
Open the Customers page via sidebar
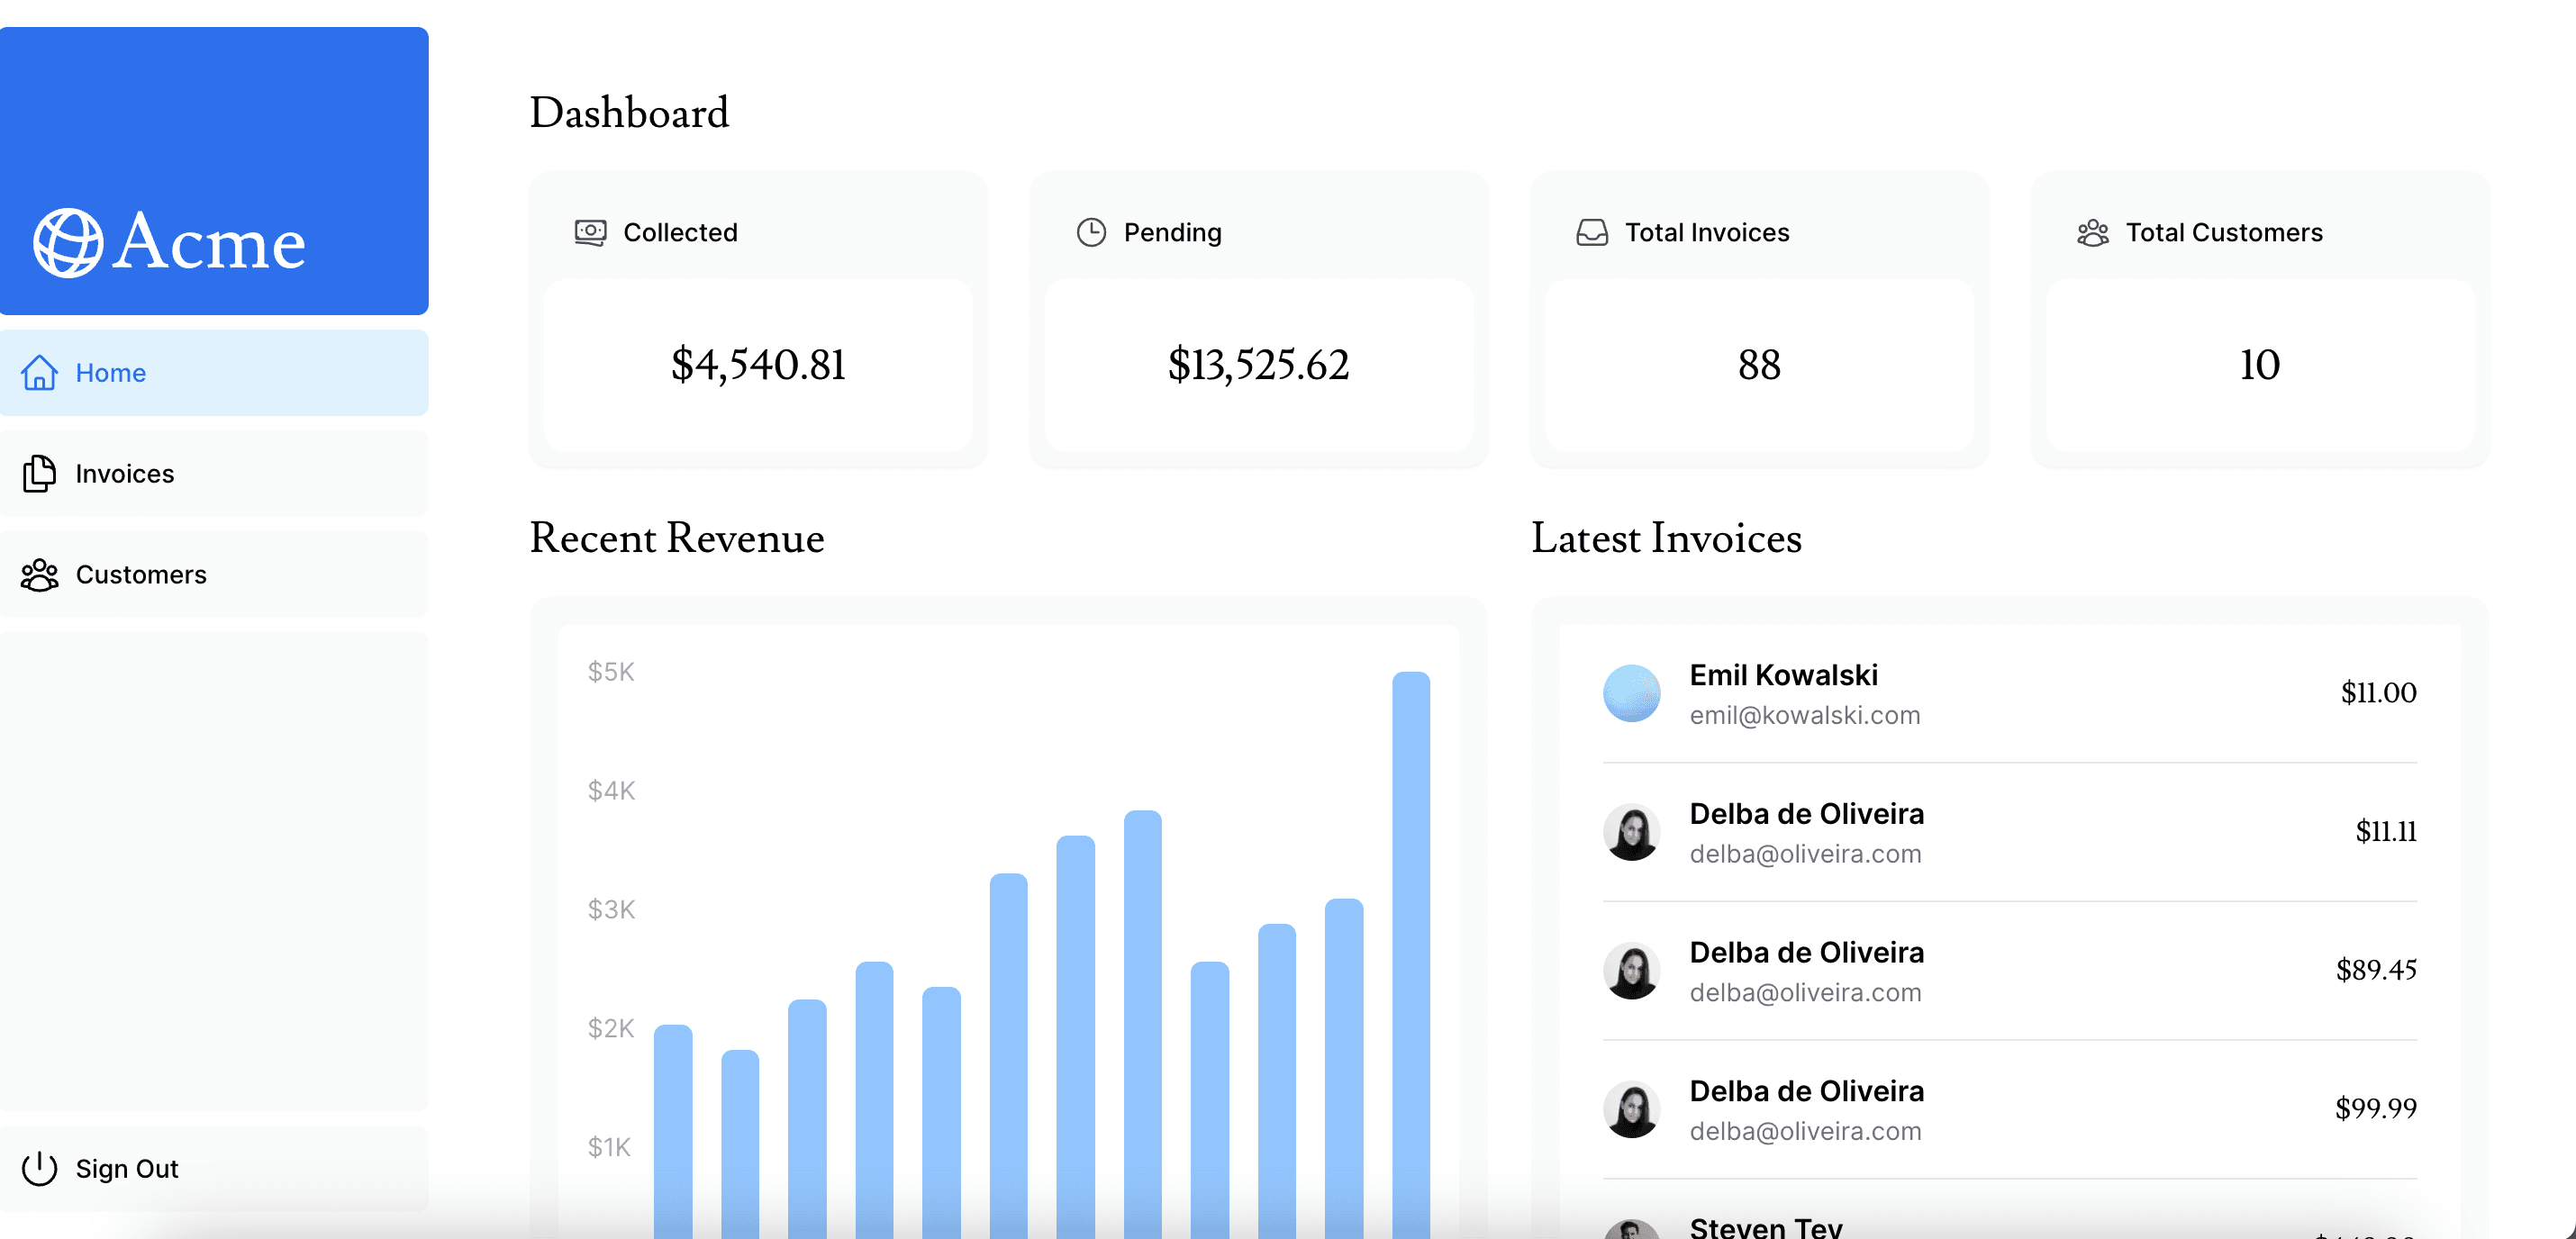pyautogui.click(x=141, y=575)
